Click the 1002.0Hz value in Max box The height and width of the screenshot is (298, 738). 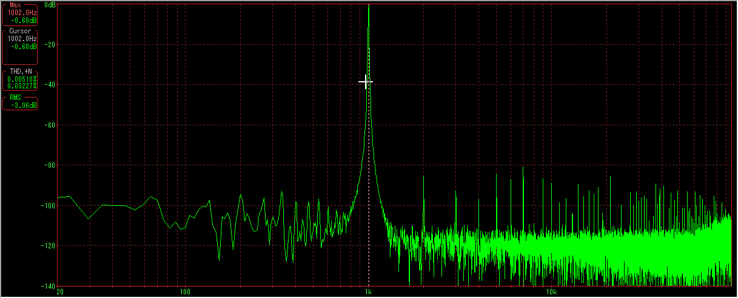click(x=22, y=12)
